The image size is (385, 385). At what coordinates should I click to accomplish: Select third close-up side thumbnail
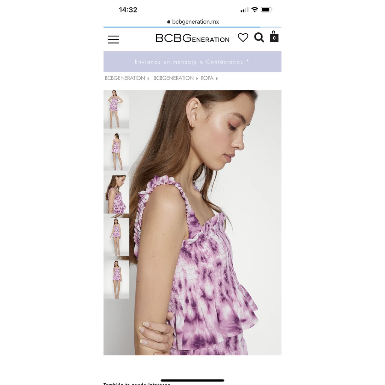pyautogui.click(x=117, y=194)
